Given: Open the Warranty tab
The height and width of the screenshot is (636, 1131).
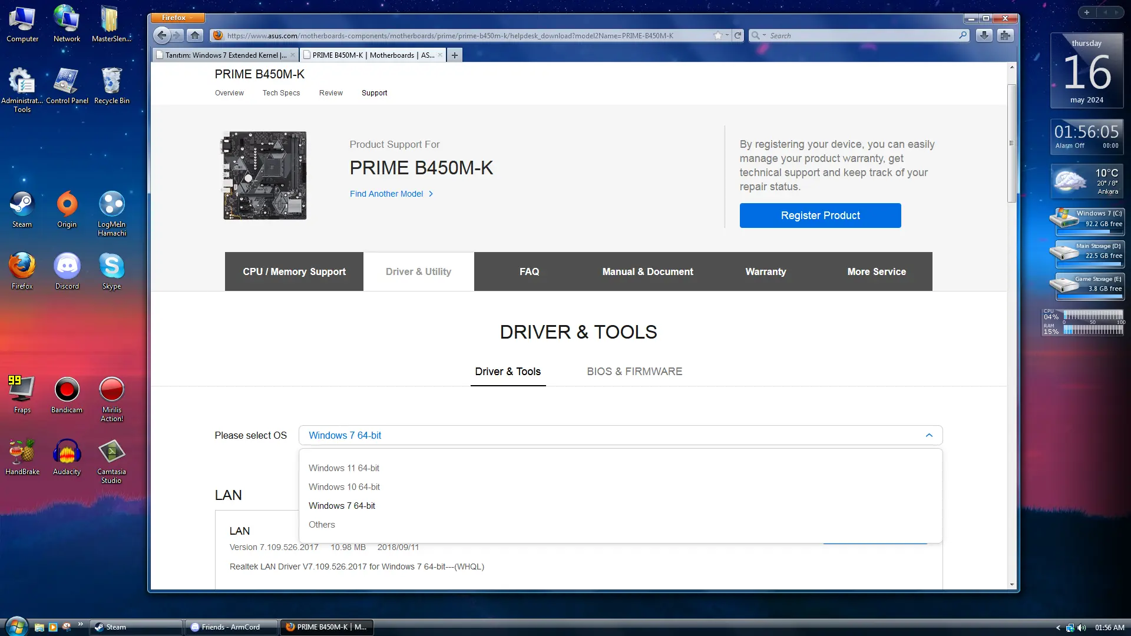Looking at the screenshot, I should 765,271.
